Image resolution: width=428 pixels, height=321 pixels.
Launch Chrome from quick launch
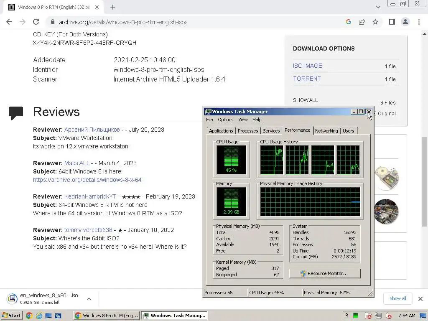point(29,316)
